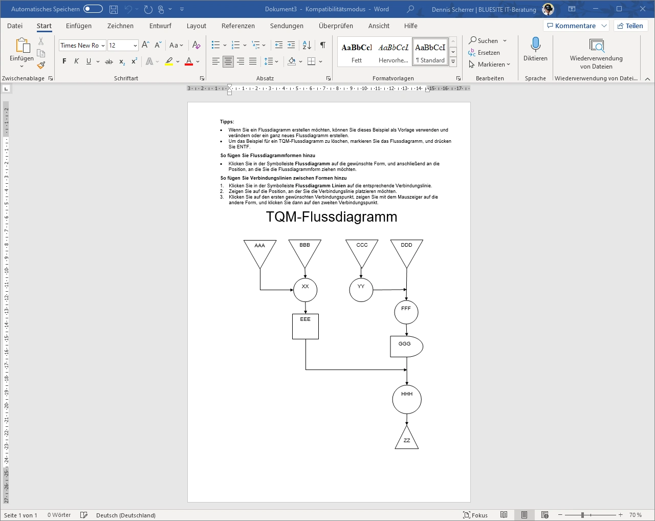Screen dimensions: 655x521
Task: Select the Format Painter brush
Action: click(41, 65)
